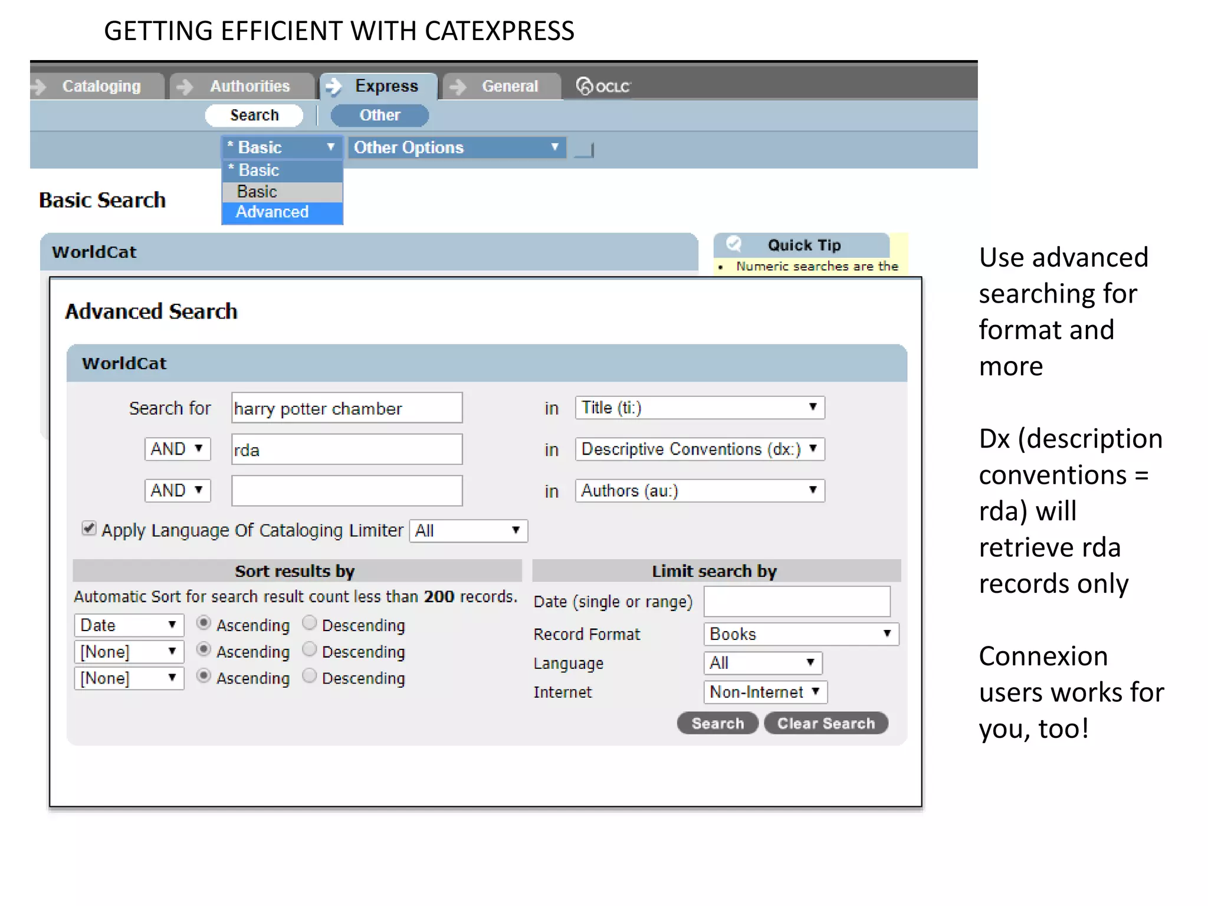
Task: Open the Internet Non-Internet dropdown
Action: [766, 692]
